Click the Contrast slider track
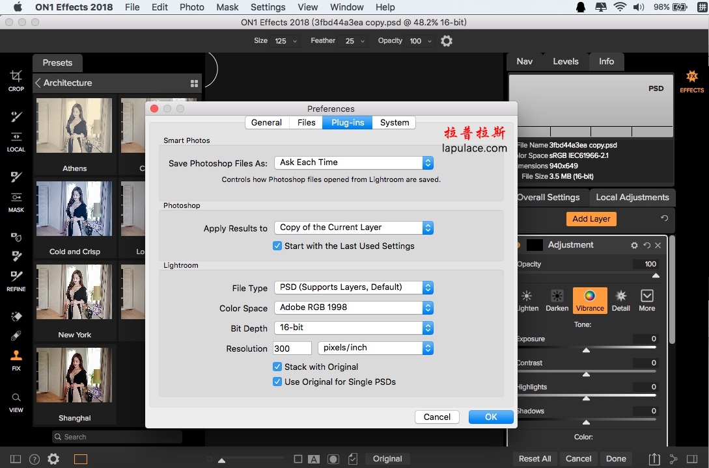This screenshot has height=468, width=709. pyautogui.click(x=586, y=371)
